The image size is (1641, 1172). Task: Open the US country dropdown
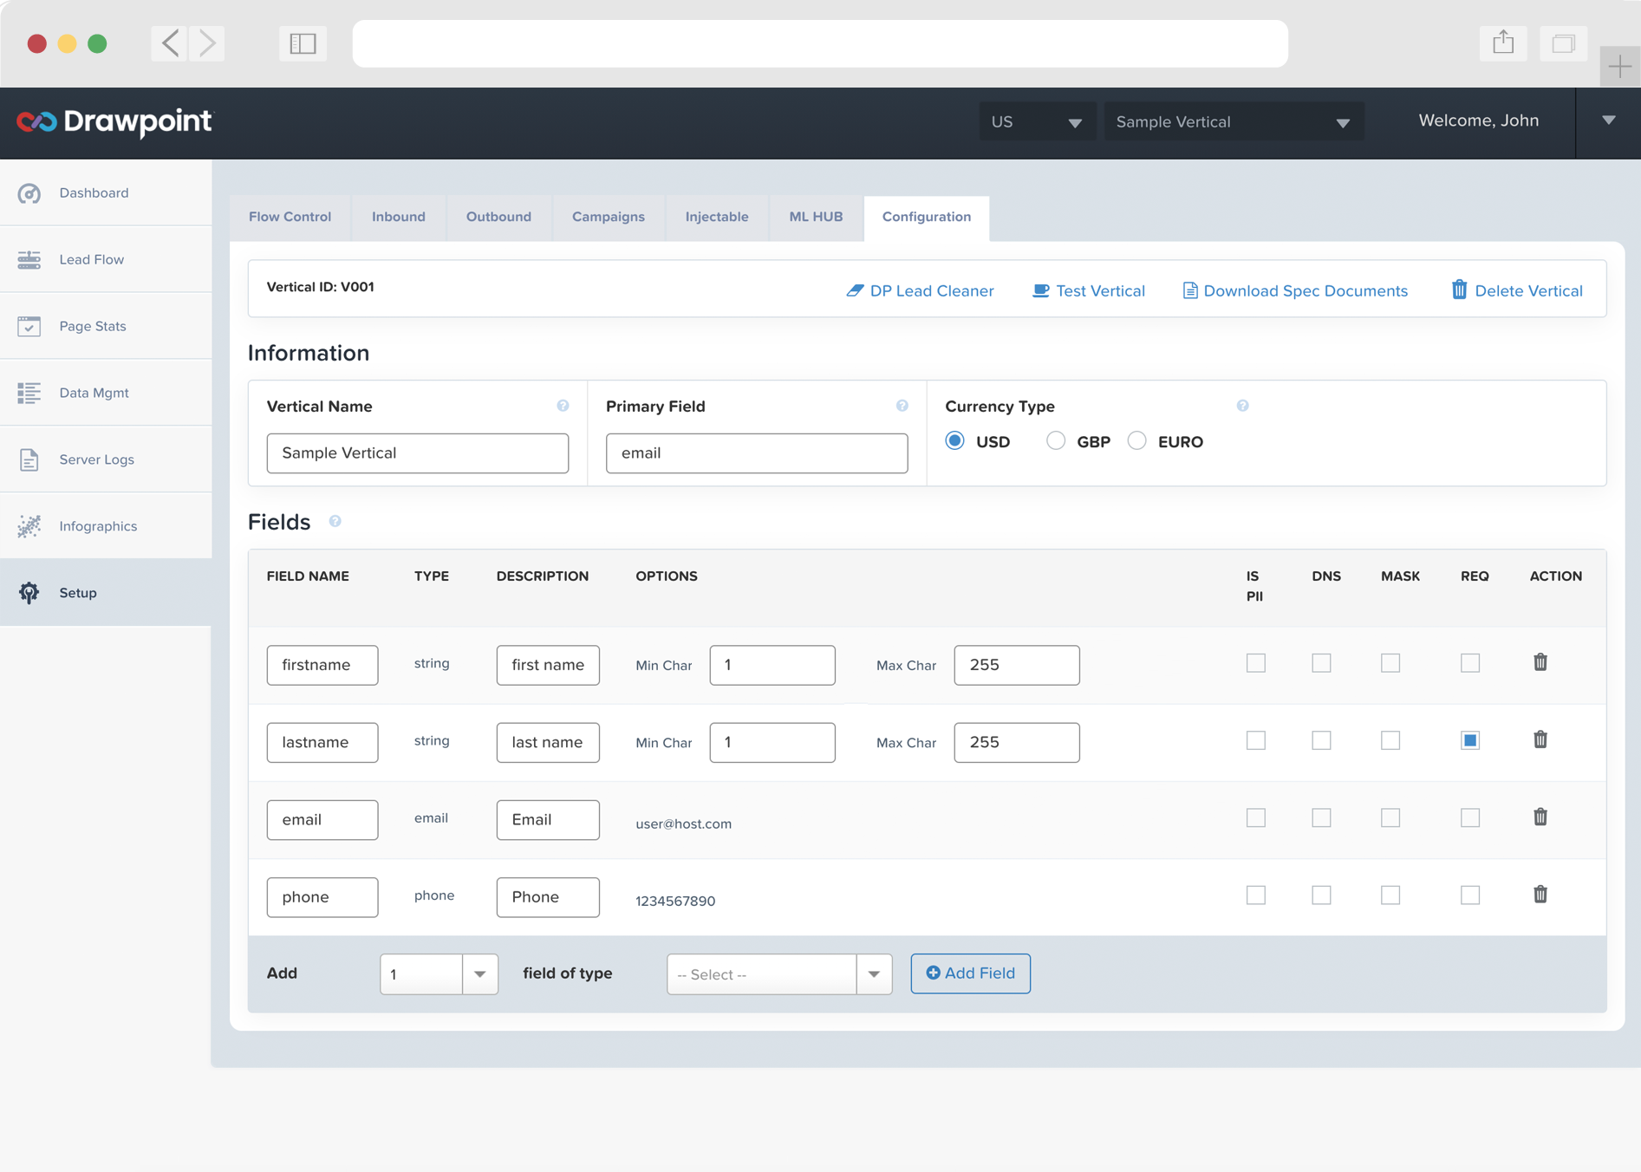(1037, 122)
